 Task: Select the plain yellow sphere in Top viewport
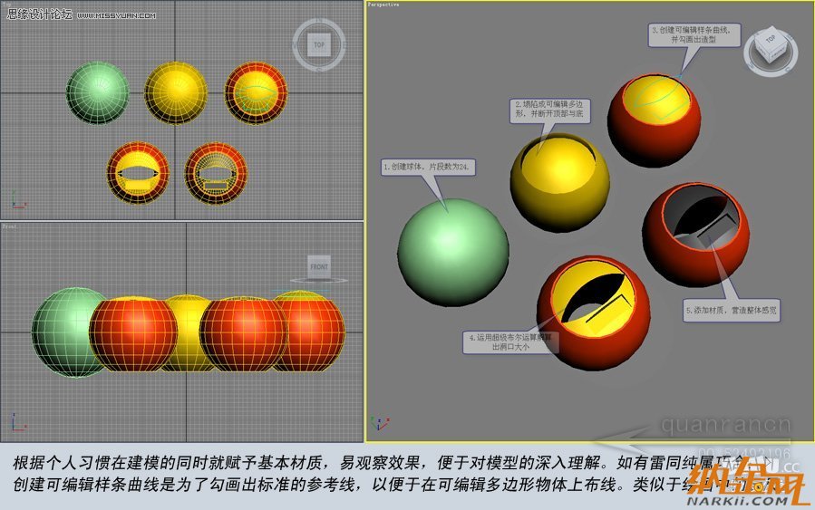(176, 92)
